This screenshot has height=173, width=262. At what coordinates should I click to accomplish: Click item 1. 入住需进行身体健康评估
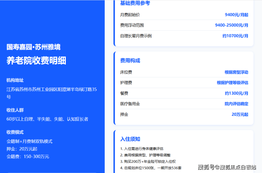(x=142, y=149)
